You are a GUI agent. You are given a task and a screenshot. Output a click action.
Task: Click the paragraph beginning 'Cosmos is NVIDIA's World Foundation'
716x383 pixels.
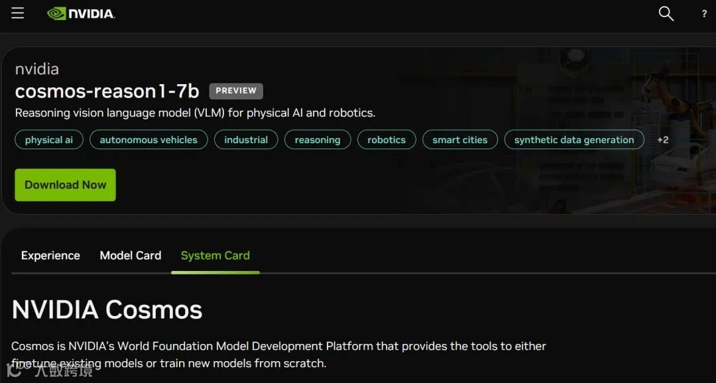click(x=278, y=355)
